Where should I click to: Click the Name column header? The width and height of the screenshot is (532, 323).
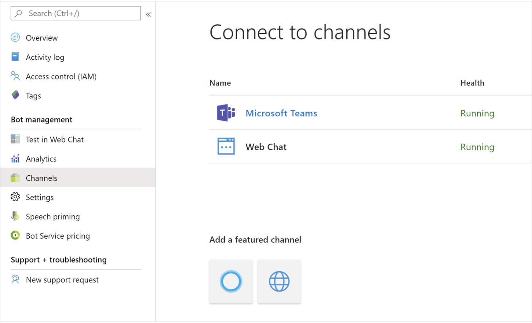[x=220, y=83]
